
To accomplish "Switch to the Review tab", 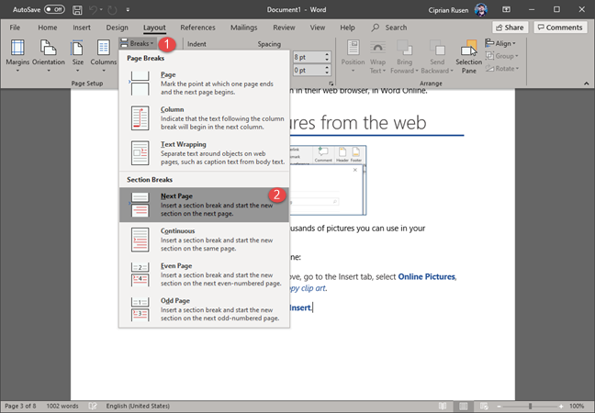I will pyautogui.click(x=284, y=28).
